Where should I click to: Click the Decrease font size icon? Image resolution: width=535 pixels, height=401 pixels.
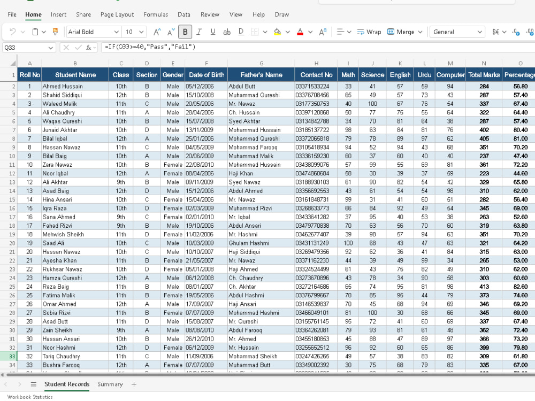[171, 32]
